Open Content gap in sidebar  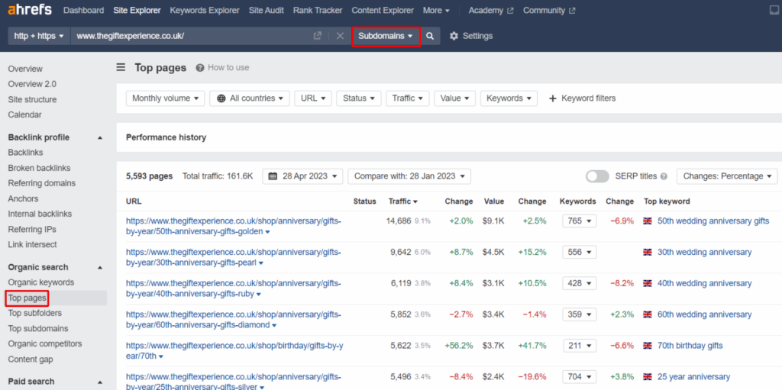tap(31, 359)
